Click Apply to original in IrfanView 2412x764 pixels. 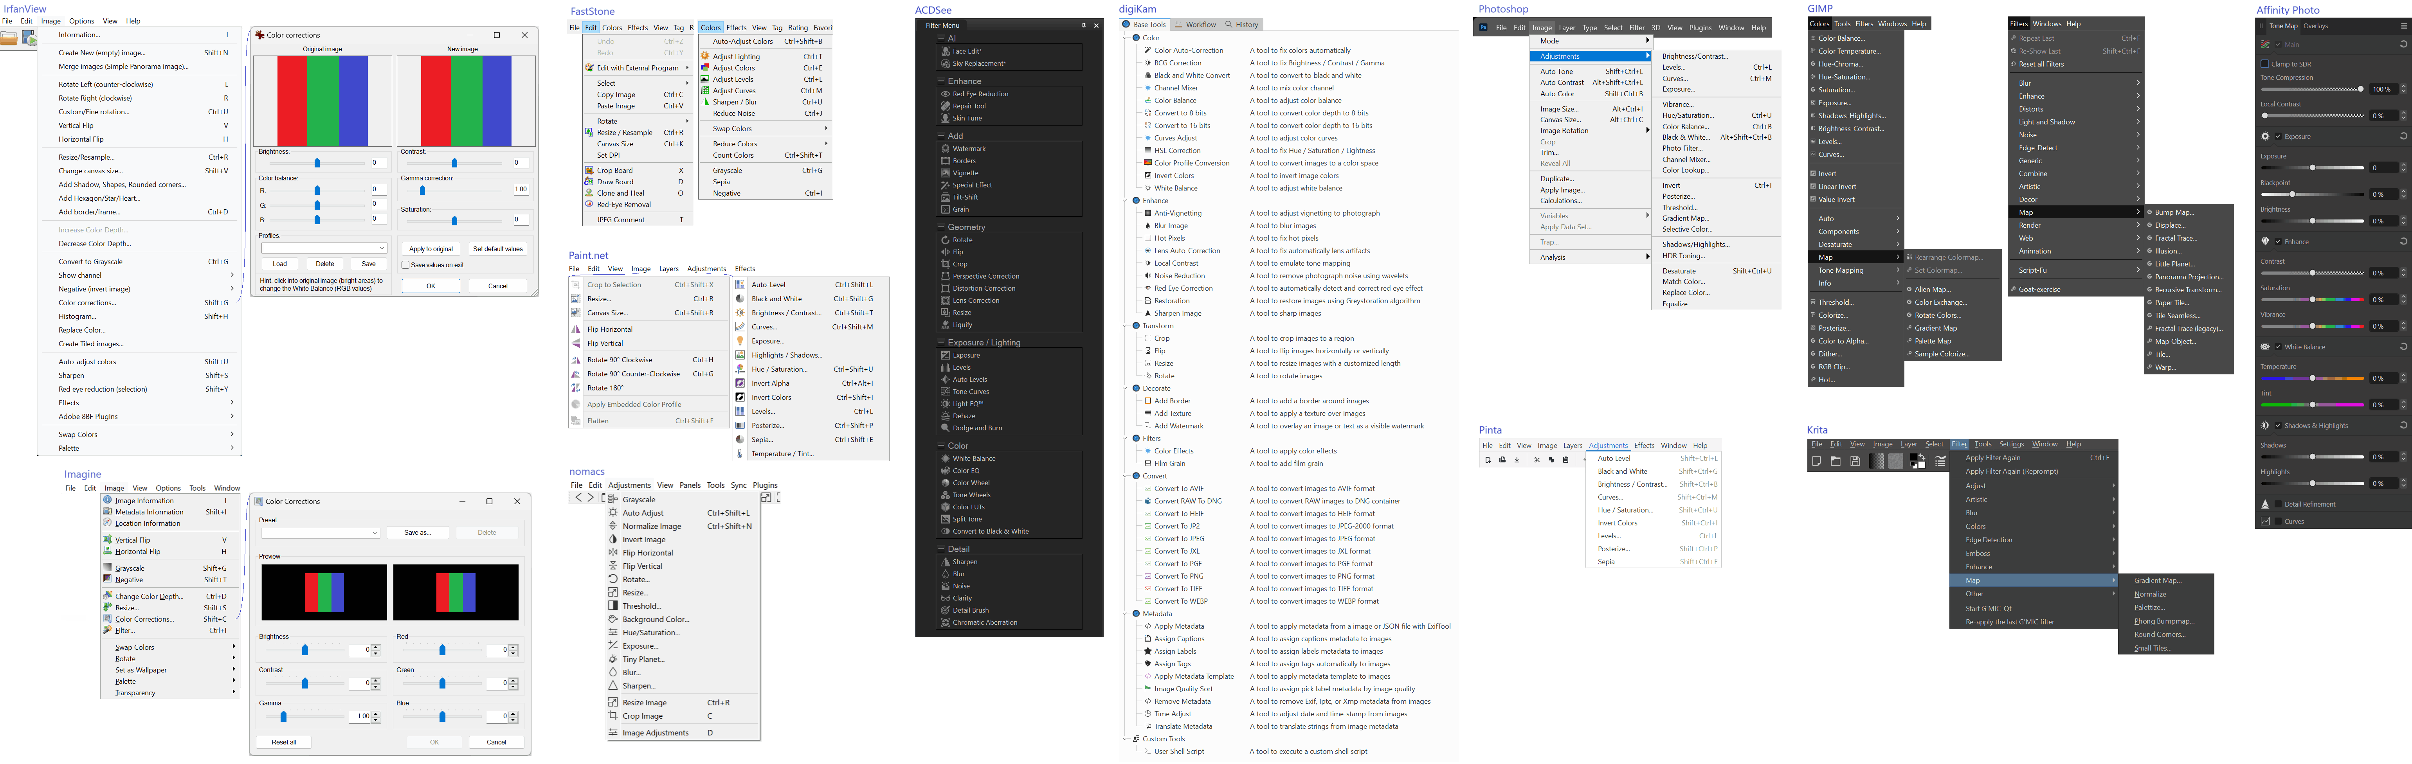pyautogui.click(x=431, y=249)
